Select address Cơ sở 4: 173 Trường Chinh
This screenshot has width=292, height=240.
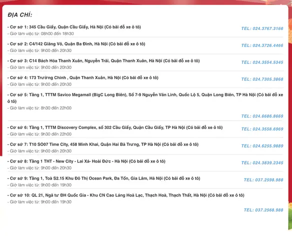click(x=83, y=77)
